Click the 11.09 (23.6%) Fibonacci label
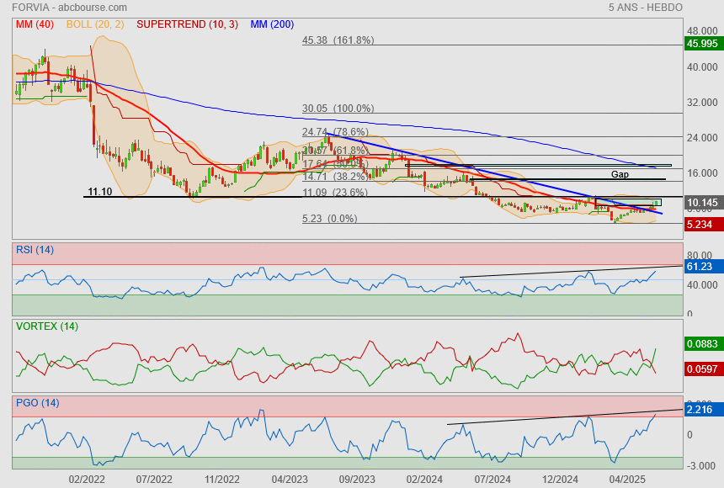The height and width of the screenshot is (488, 724). point(335,192)
